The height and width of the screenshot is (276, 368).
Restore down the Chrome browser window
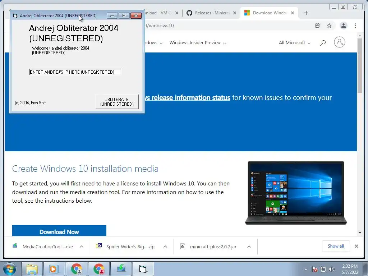(343, 7)
